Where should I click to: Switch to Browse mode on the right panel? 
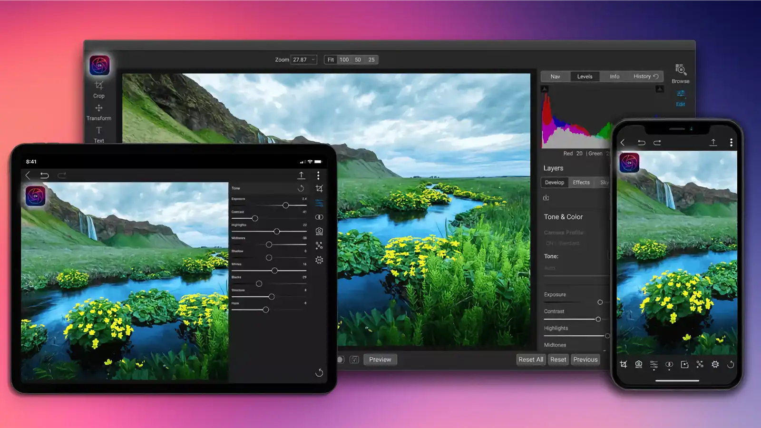pyautogui.click(x=680, y=72)
